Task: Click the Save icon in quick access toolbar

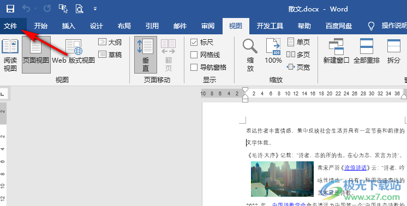Action: point(10,9)
